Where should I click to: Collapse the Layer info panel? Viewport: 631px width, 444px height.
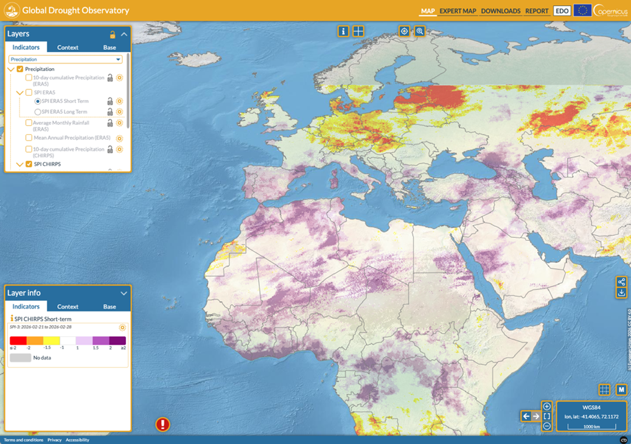click(124, 293)
